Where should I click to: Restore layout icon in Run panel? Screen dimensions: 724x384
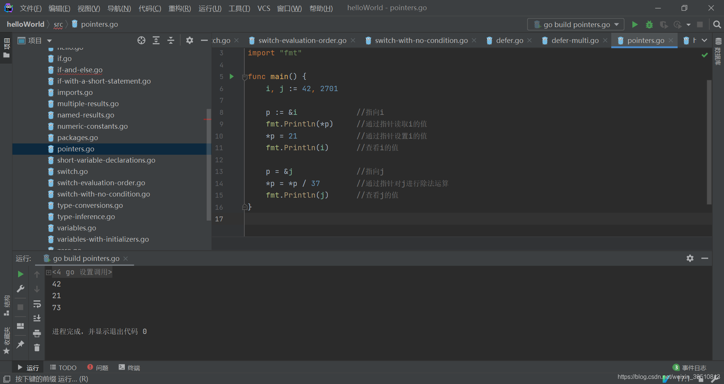point(21,326)
